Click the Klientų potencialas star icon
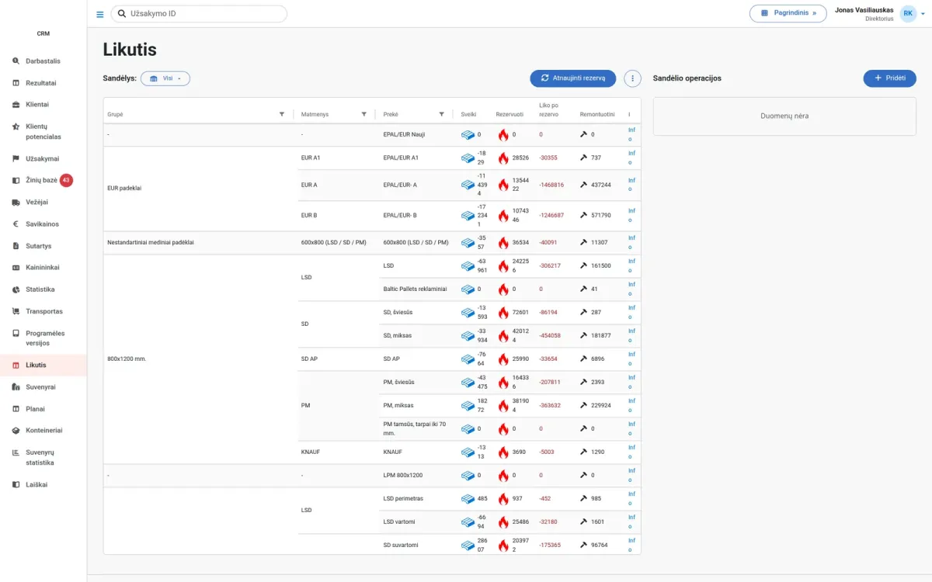The width and height of the screenshot is (932, 582). click(16, 126)
